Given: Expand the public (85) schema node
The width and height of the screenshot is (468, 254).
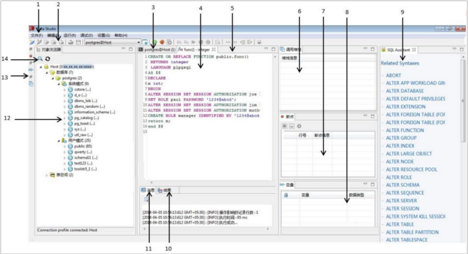Looking at the screenshot, I should tap(65, 146).
